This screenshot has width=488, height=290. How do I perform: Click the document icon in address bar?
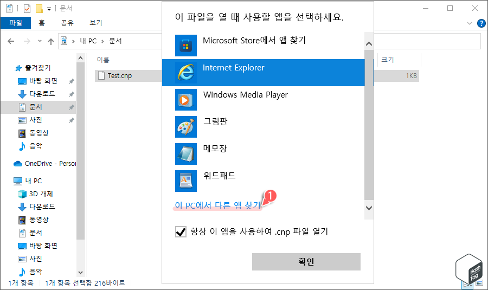pos(64,41)
